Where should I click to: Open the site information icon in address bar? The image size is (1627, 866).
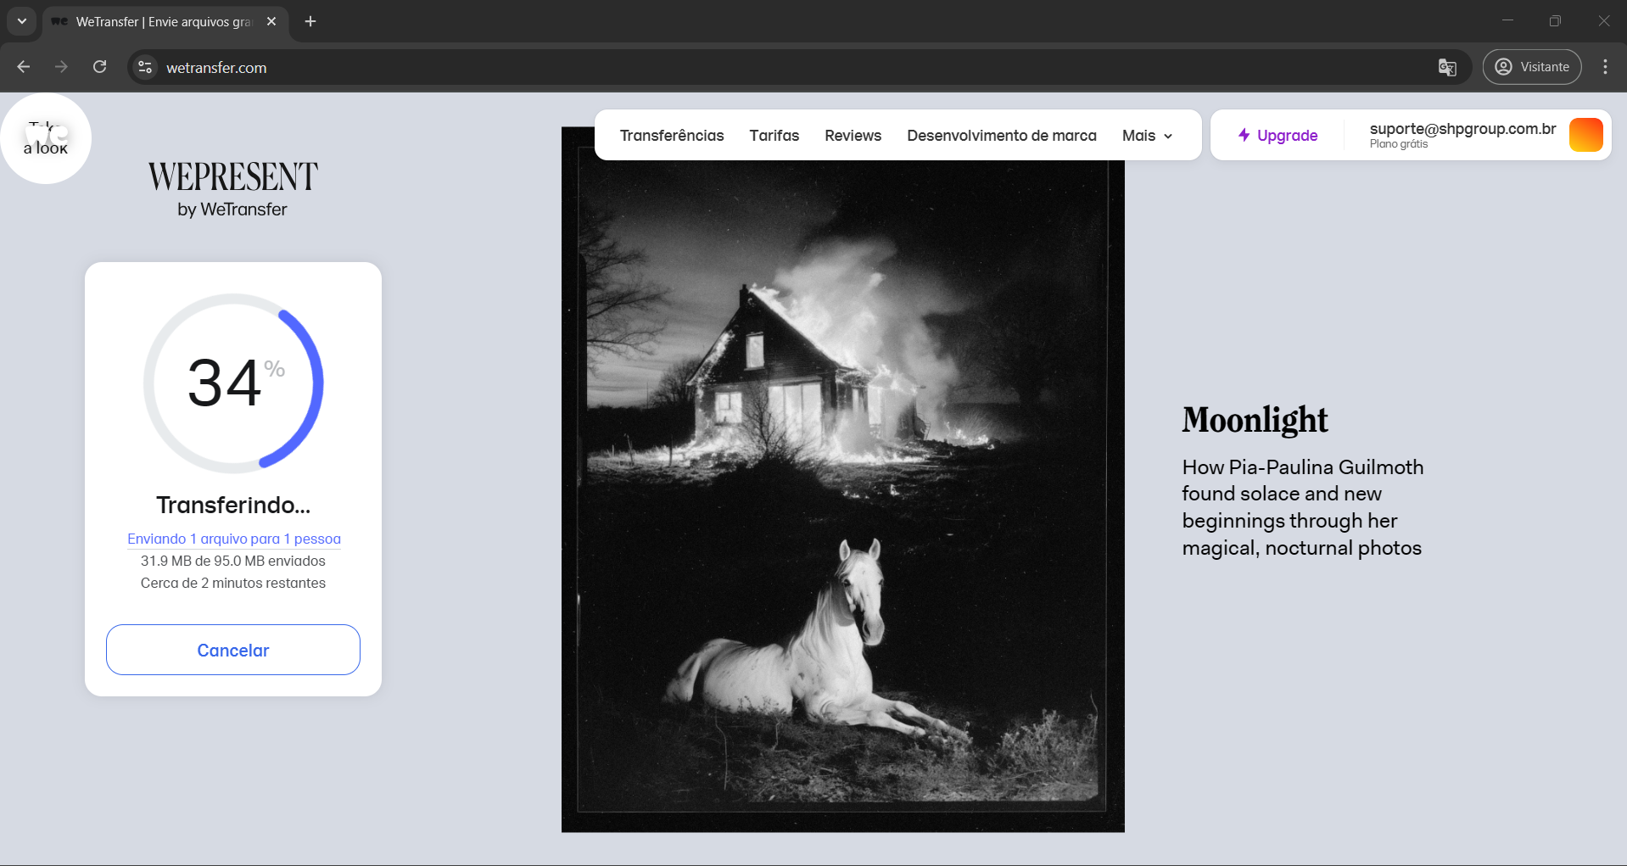point(145,67)
